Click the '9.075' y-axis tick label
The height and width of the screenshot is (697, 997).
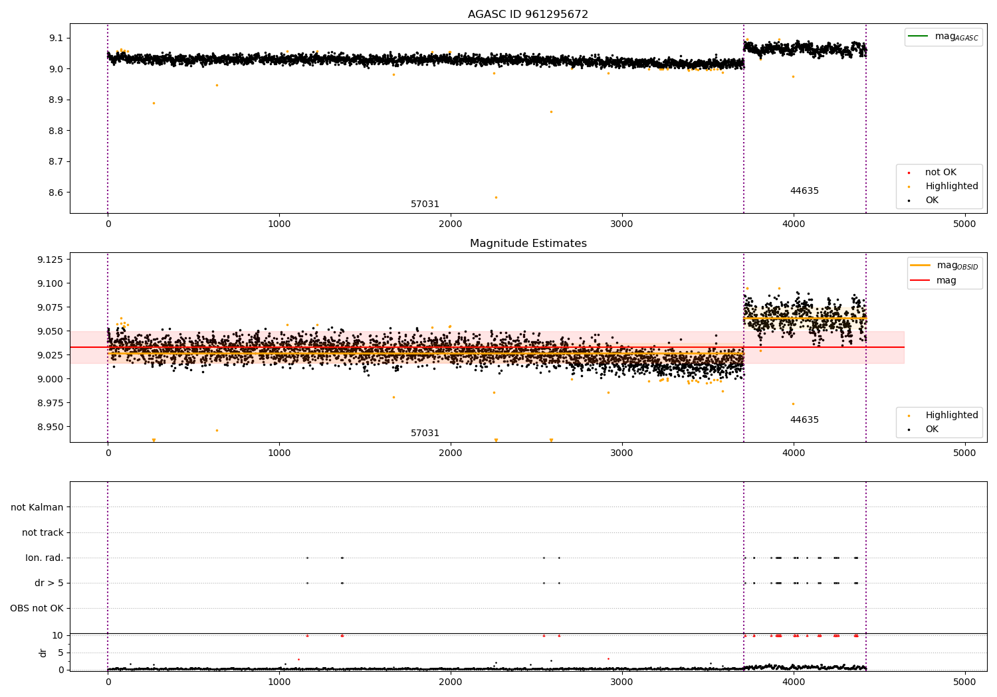pos(51,308)
